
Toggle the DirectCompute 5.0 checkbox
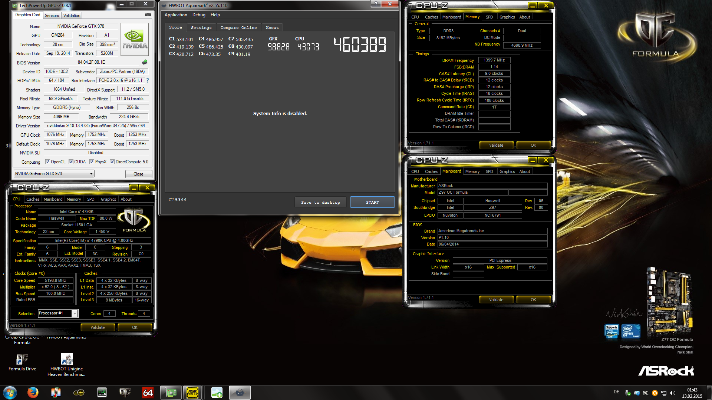pos(112,162)
